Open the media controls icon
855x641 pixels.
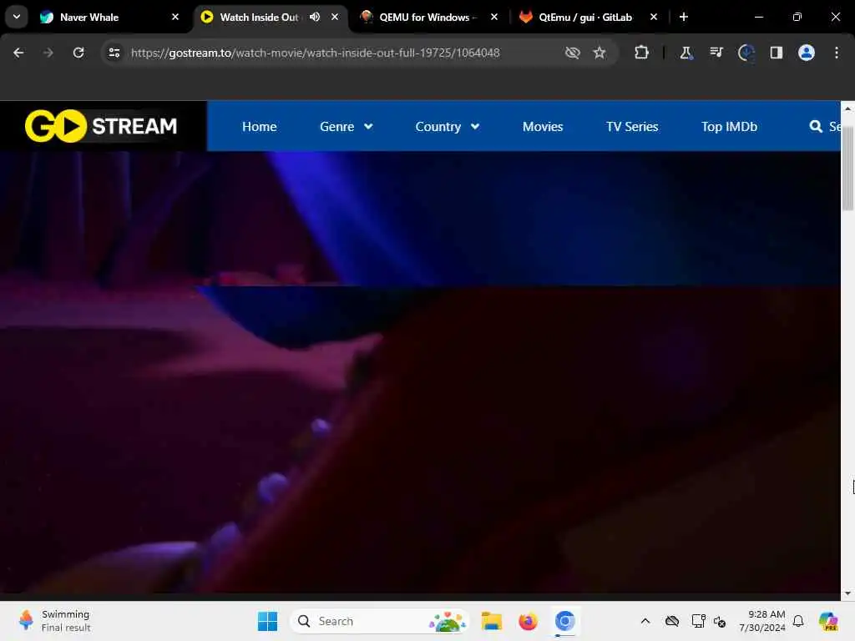[716, 53]
